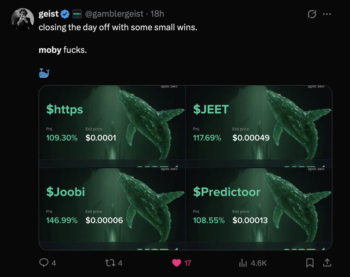This screenshot has height=277, width=350.
Task: Click the share upload icon
Action: coord(327,263)
